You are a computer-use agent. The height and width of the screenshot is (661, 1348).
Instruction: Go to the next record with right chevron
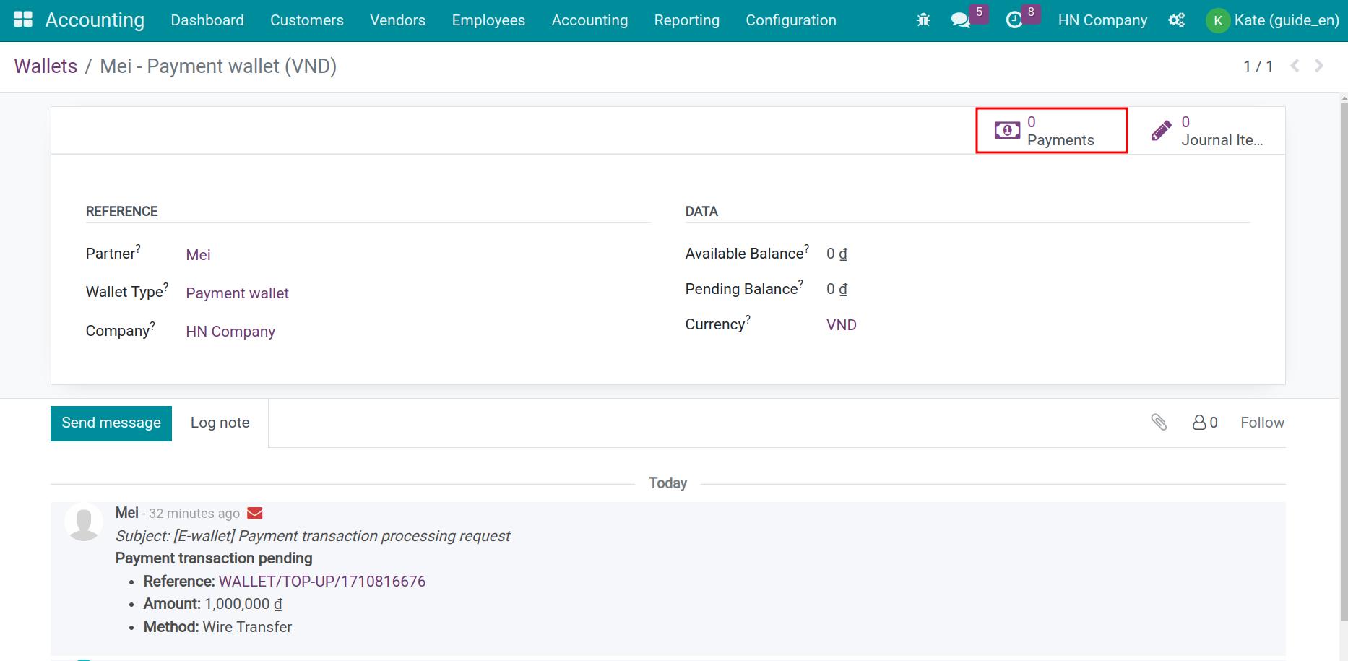click(1320, 66)
